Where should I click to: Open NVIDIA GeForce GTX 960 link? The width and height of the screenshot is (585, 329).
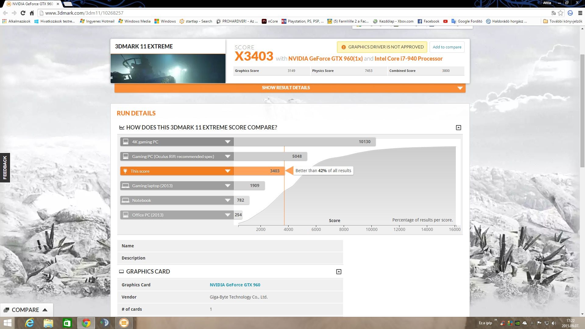[235, 285]
